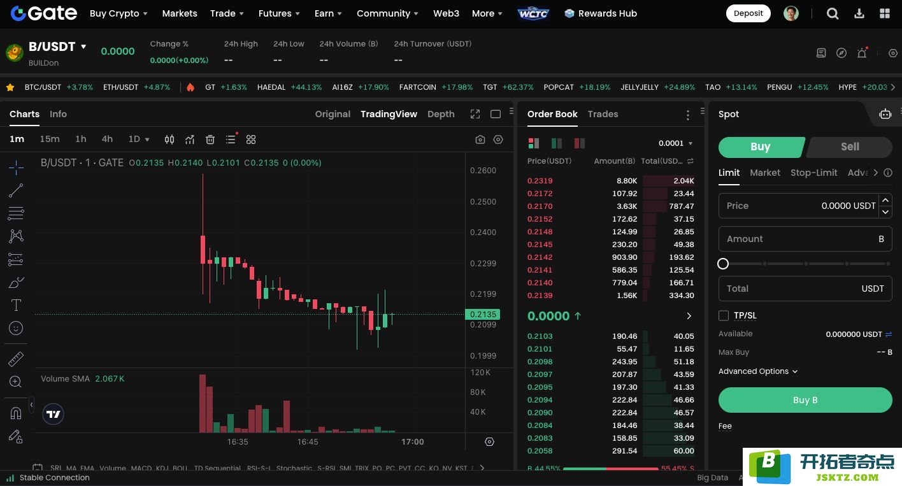
Task: Open the download app icon
Action: tap(859, 13)
